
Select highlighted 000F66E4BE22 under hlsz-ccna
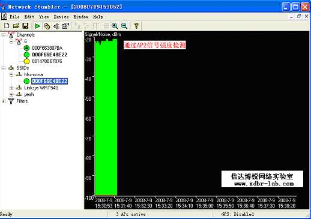50,81
